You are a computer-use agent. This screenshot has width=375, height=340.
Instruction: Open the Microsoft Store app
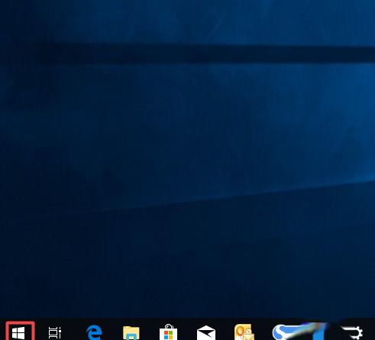(x=168, y=332)
